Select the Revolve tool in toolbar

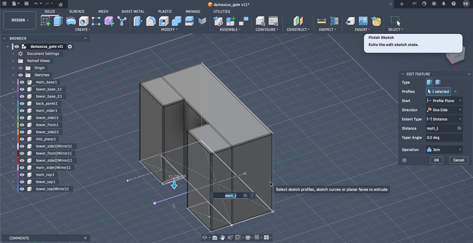[x=71, y=21]
